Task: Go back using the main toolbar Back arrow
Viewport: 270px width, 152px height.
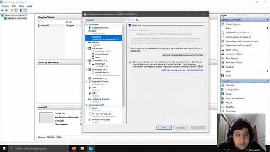Action: [x=3, y=10]
